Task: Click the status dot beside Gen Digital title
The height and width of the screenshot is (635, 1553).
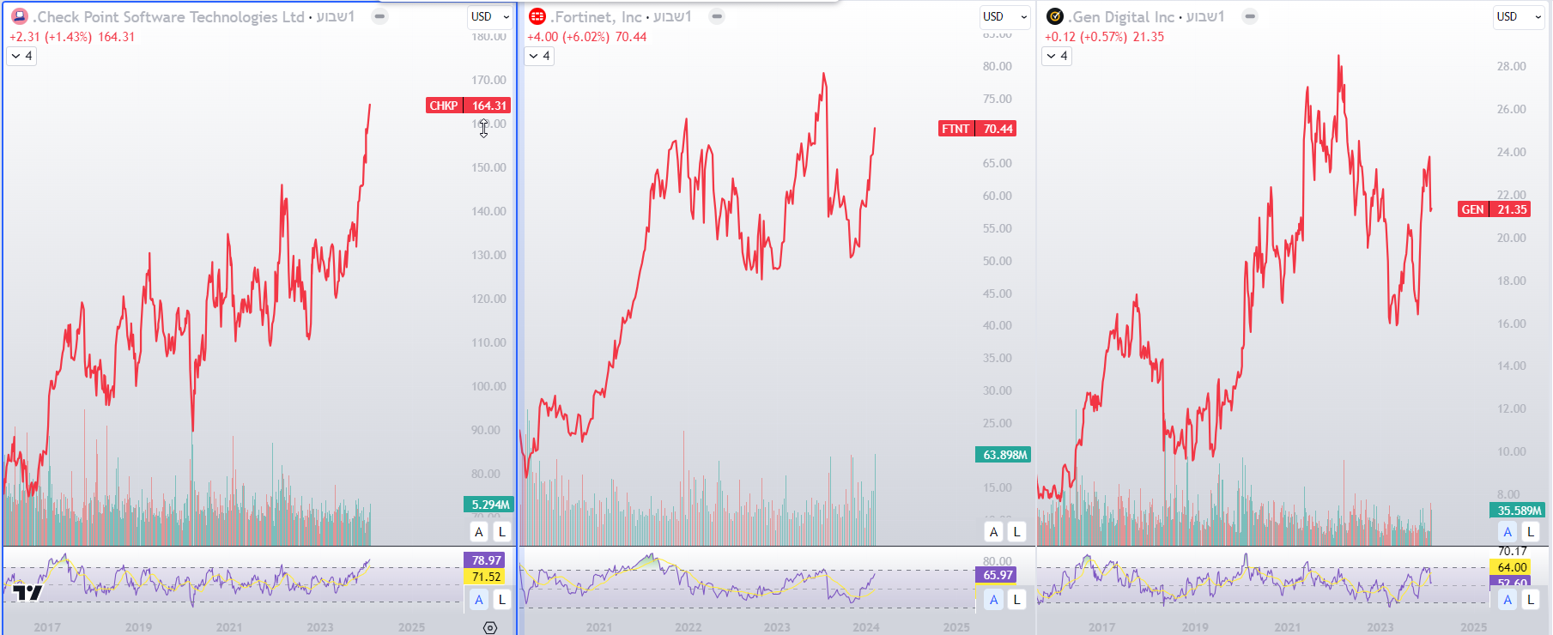Action: 1250,16
